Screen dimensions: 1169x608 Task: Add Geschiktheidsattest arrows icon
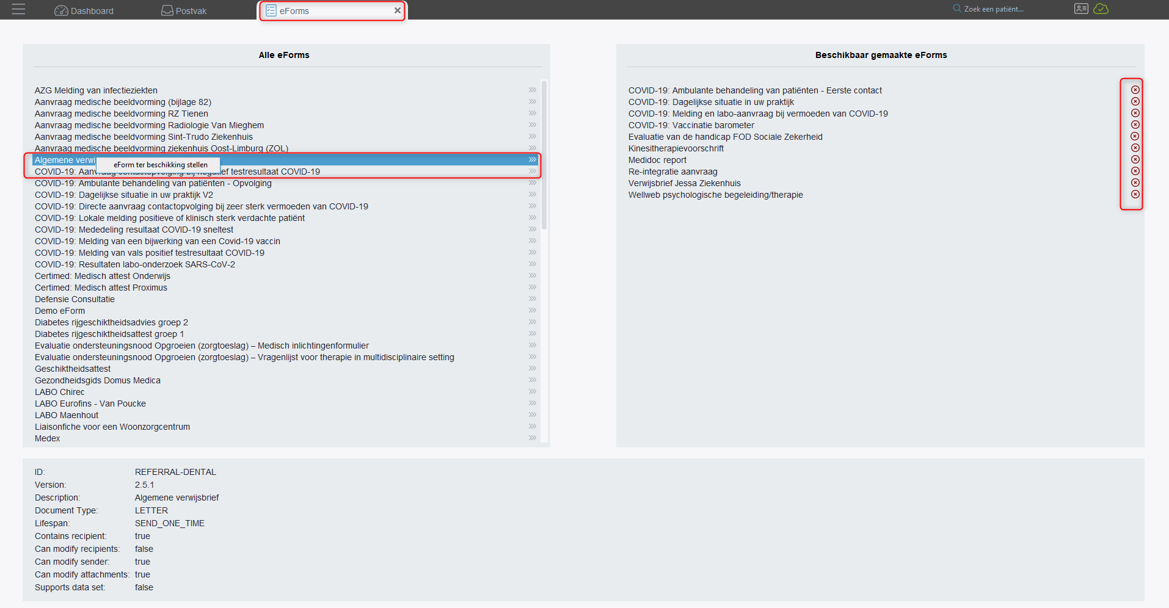click(533, 368)
